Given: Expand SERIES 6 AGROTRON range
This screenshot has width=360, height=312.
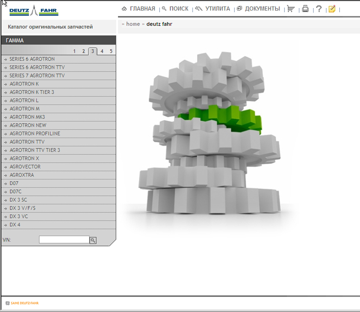Looking at the screenshot, I should coord(32,59).
